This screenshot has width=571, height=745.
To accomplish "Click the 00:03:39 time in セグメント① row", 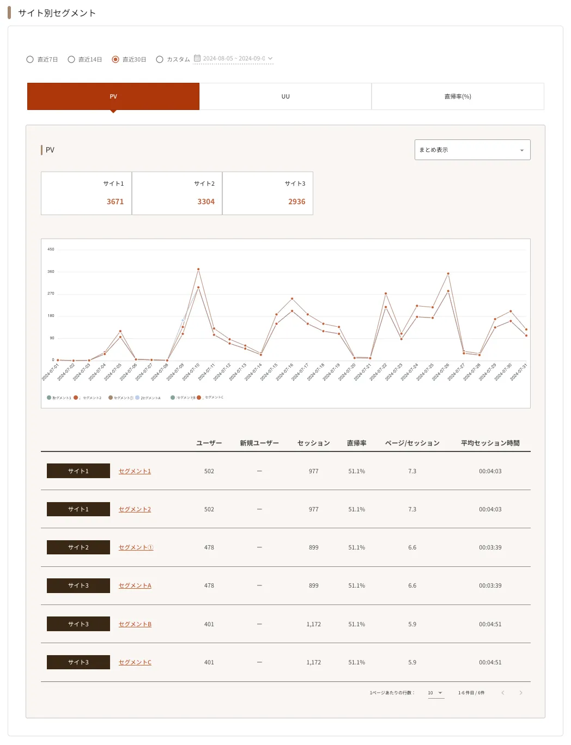I will coord(490,547).
